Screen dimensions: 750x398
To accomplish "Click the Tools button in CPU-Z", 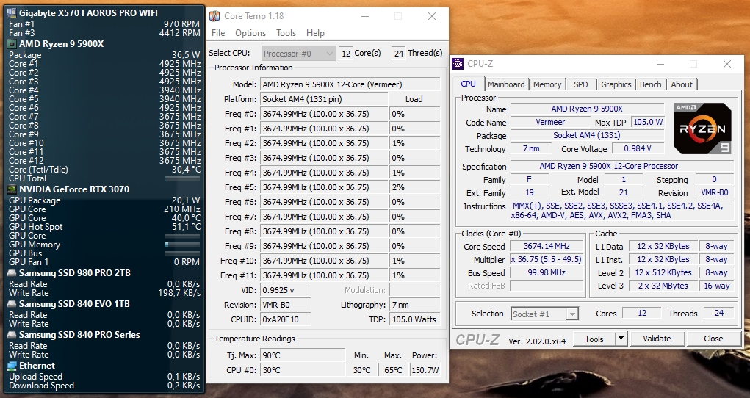I will (x=594, y=339).
